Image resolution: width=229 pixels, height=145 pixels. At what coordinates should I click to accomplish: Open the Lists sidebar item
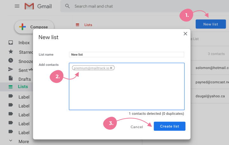coord(22,86)
